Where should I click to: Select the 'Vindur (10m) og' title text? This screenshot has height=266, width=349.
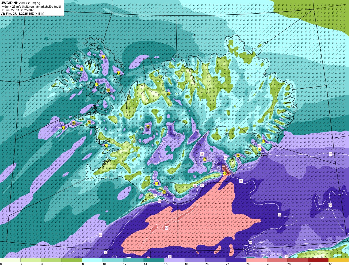point(29,3)
